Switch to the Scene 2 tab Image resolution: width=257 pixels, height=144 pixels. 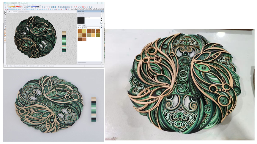[21, 12]
